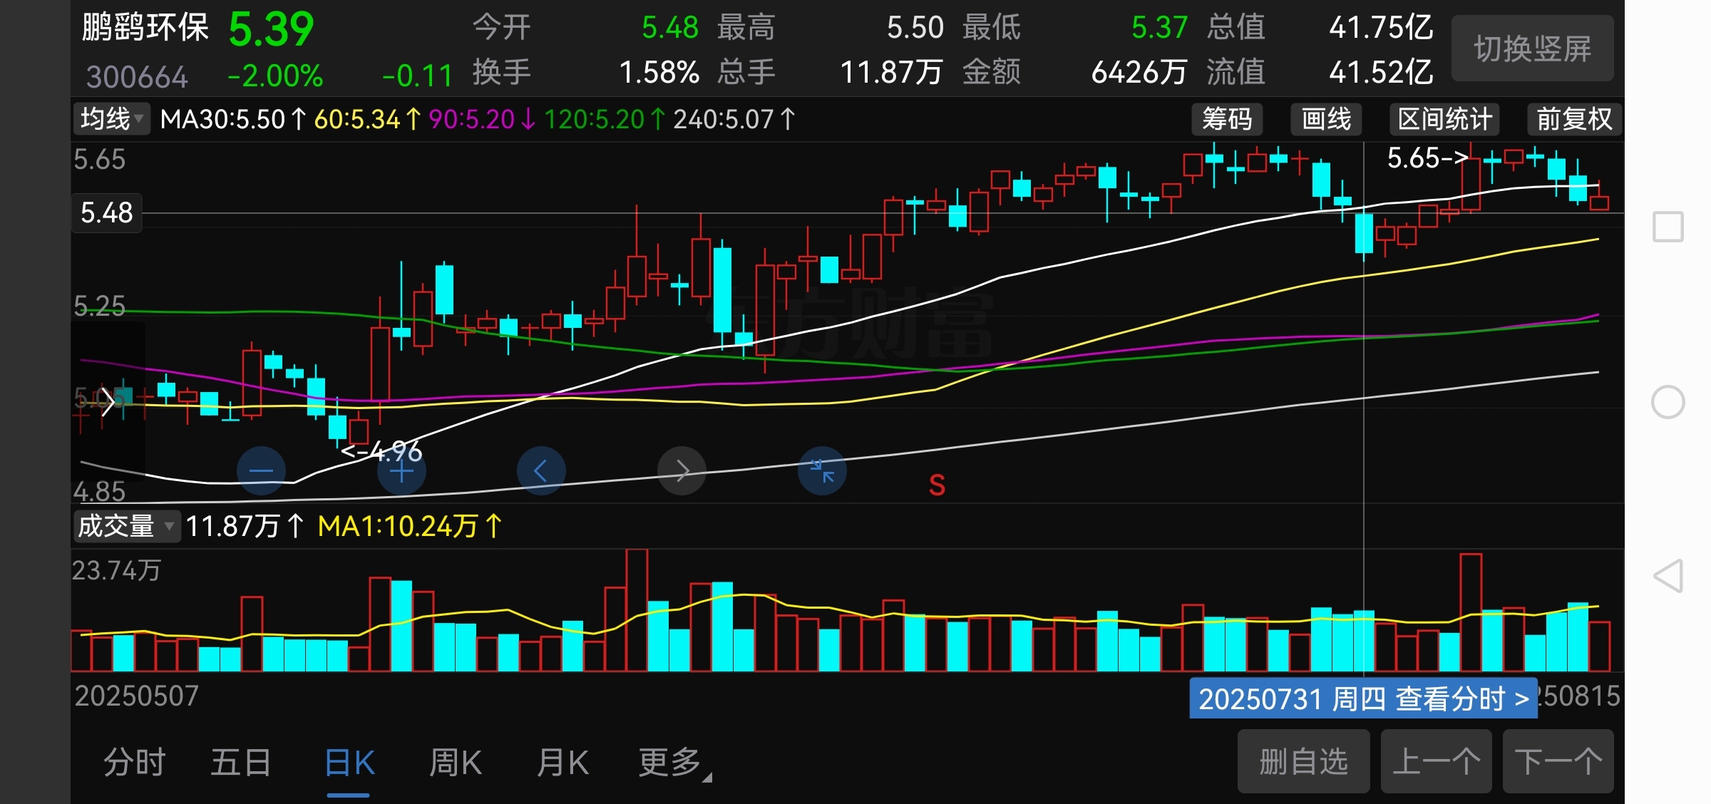Move chart left with the arrow circle
This screenshot has width=1711, height=804.
point(541,470)
